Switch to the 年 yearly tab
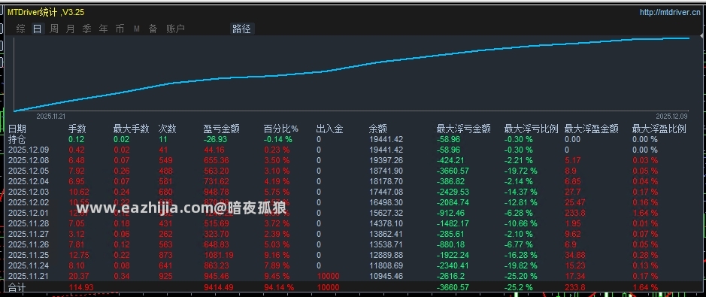Viewport: 706px width, 297px height. tap(104, 29)
